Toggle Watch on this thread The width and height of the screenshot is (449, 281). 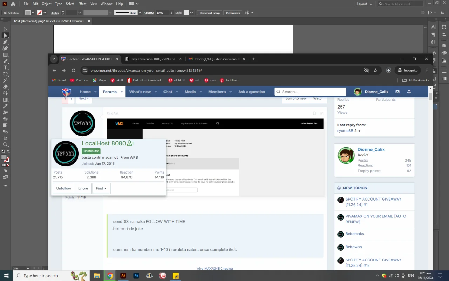pos(318,99)
